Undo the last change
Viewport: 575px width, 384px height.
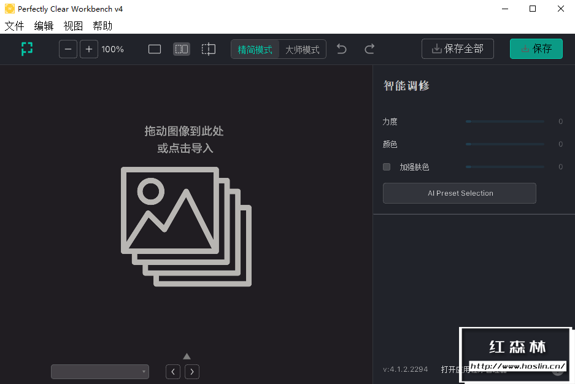coord(341,48)
